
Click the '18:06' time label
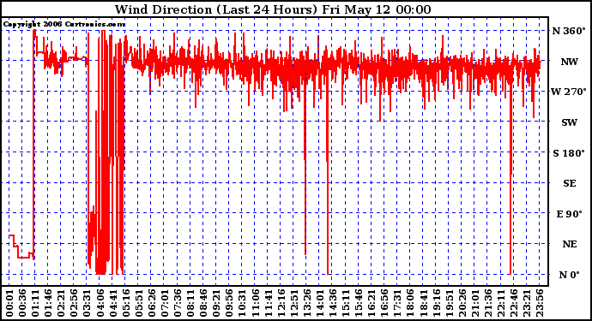click(410, 304)
